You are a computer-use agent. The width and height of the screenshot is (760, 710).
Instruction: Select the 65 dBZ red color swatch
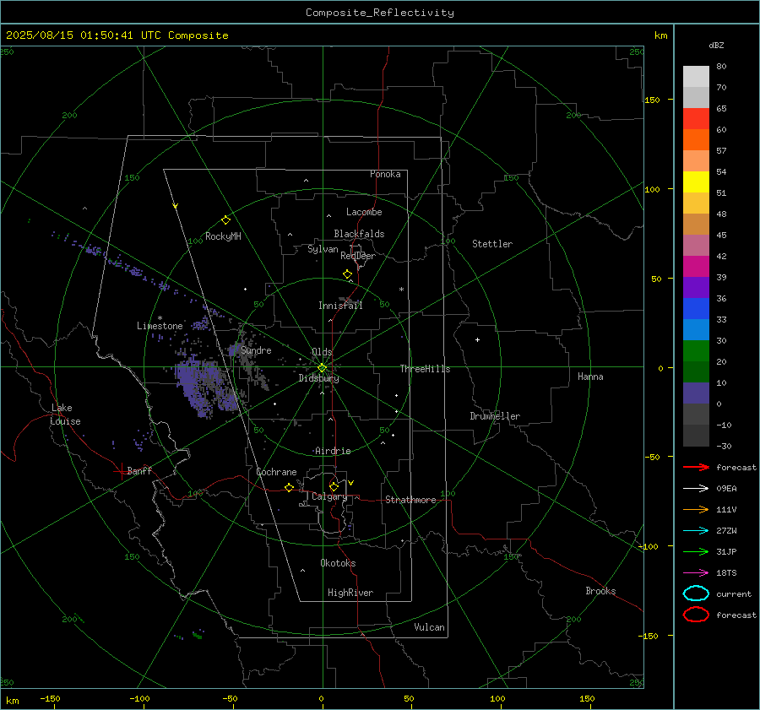[x=696, y=118]
